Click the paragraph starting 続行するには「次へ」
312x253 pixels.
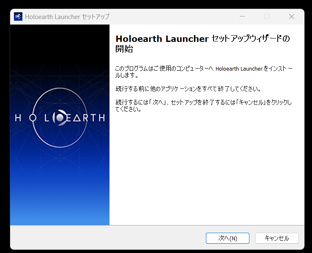[x=203, y=106]
